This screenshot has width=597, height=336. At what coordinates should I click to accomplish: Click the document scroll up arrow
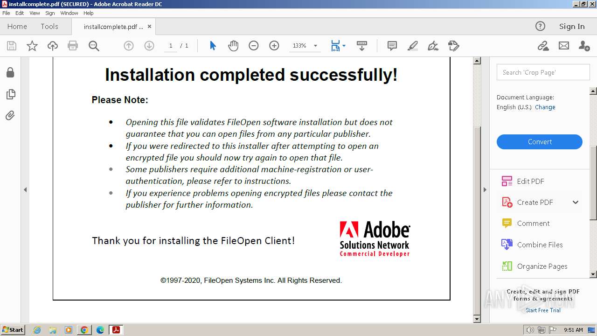pyautogui.click(x=477, y=61)
